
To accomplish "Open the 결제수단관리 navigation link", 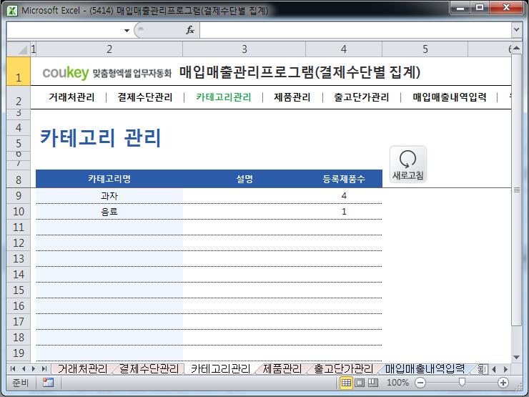I will click(144, 97).
